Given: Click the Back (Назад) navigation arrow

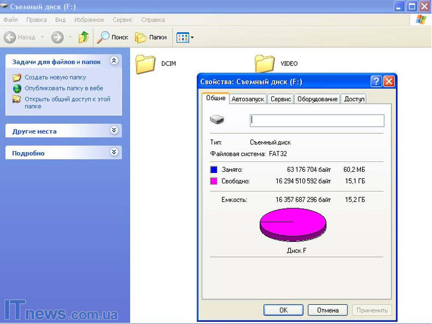Looking at the screenshot, I should tap(10, 38).
